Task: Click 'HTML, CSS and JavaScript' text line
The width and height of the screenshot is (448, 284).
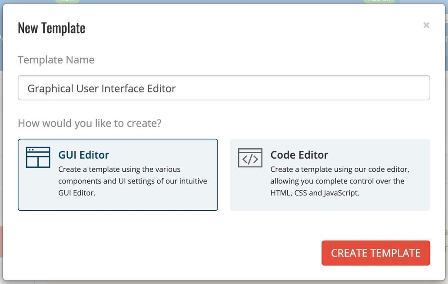Action: [315, 193]
